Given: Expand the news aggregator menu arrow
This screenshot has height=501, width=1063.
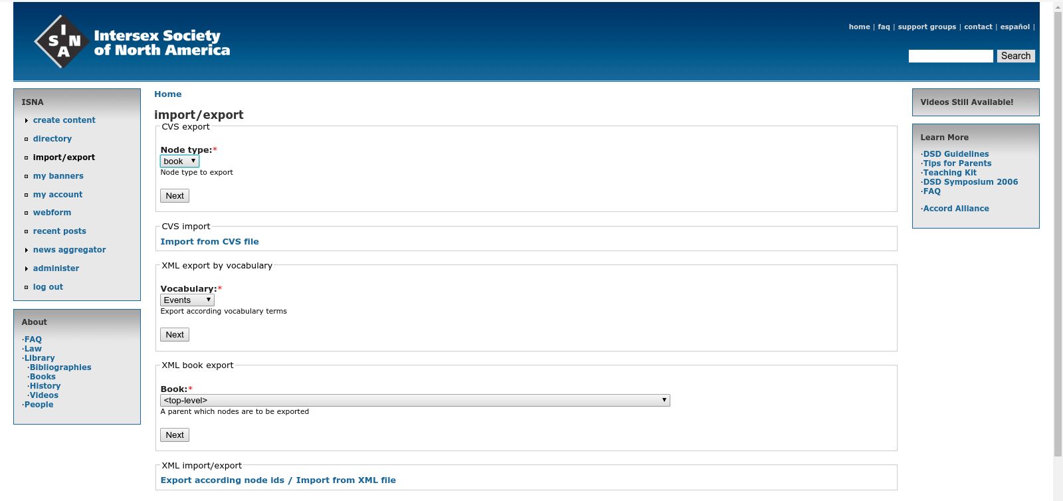Looking at the screenshot, I should coord(26,250).
